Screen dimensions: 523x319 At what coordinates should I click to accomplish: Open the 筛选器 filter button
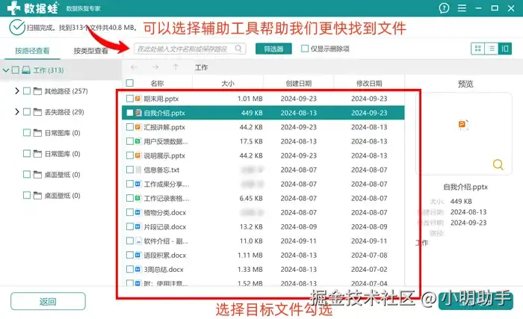pos(273,49)
